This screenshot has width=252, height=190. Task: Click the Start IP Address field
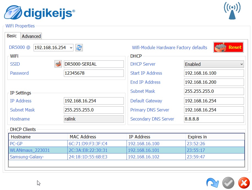[214, 73]
